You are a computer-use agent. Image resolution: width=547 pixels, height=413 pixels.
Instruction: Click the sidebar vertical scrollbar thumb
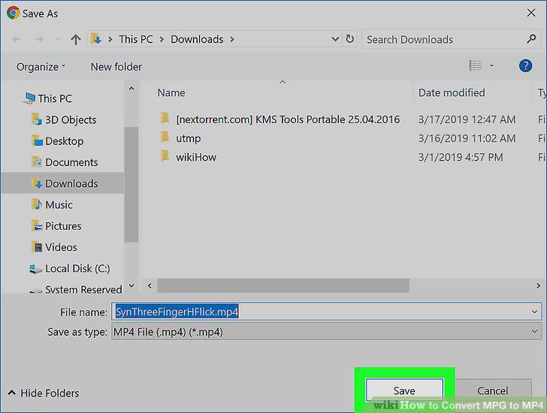pos(131,185)
